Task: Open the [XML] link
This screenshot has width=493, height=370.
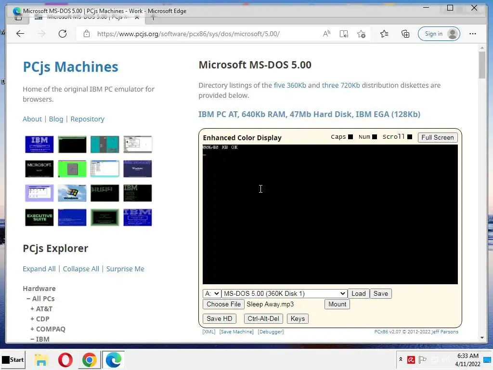Action: click(209, 331)
